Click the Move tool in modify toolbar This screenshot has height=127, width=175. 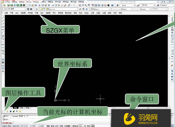click(x=172, y=32)
